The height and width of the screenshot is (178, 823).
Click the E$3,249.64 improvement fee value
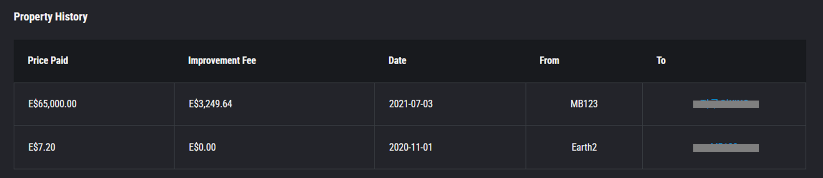(x=210, y=104)
